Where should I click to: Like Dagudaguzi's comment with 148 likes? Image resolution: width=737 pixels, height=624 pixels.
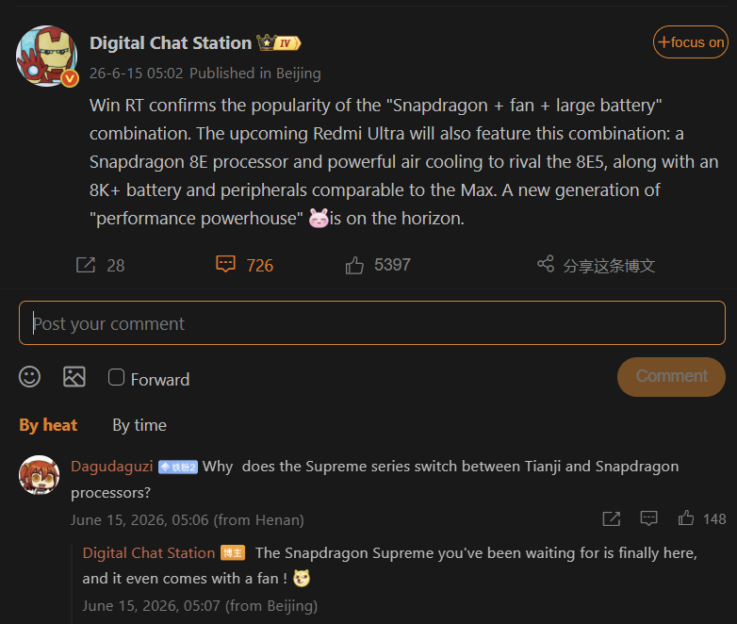click(x=686, y=518)
